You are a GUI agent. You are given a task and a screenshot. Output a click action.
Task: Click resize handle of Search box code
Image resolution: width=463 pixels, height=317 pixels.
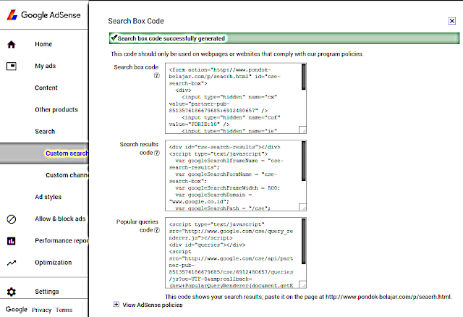pyautogui.click(x=302, y=130)
